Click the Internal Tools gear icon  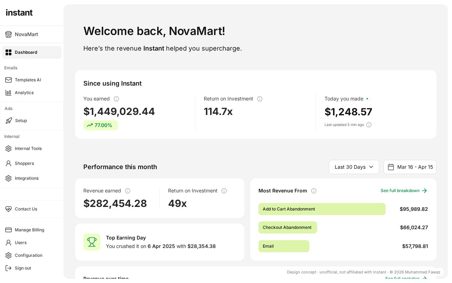(x=8, y=149)
